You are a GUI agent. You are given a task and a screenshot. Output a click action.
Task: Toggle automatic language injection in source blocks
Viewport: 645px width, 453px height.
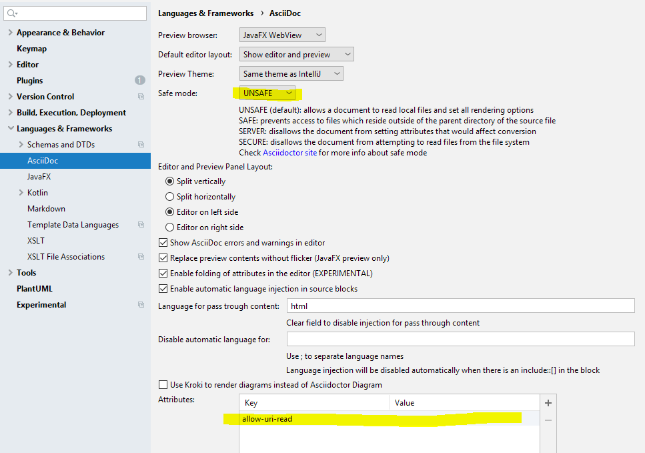pyautogui.click(x=163, y=289)
